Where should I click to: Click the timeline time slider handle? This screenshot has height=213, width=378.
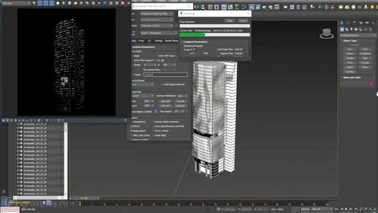84,198
